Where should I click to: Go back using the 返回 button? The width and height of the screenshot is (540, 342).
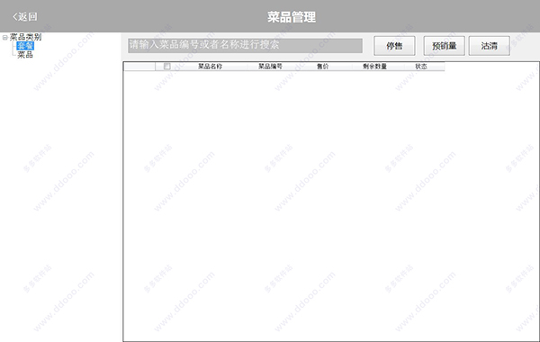point(25,16)
